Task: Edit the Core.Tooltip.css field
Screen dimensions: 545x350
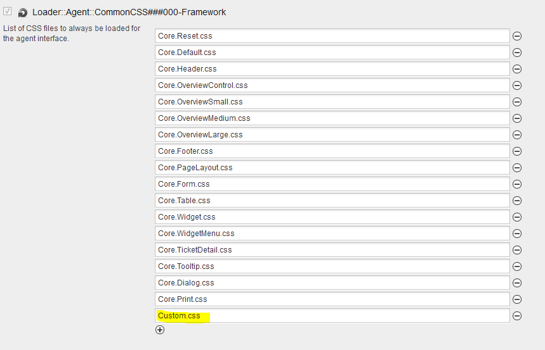Action: click(x=332, y=266)
